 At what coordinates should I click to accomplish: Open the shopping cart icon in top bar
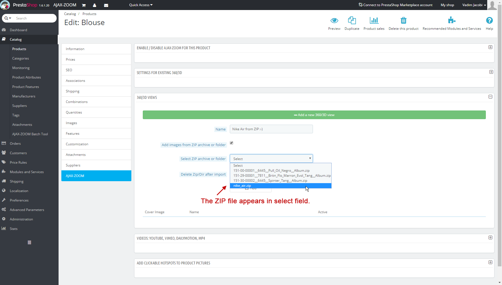(84, 5)
